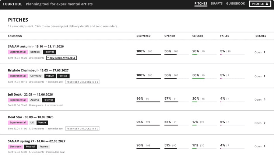Viewport: 274px width, 155px height.
Task: Sort by the Delivered column header
Action: 143,36
